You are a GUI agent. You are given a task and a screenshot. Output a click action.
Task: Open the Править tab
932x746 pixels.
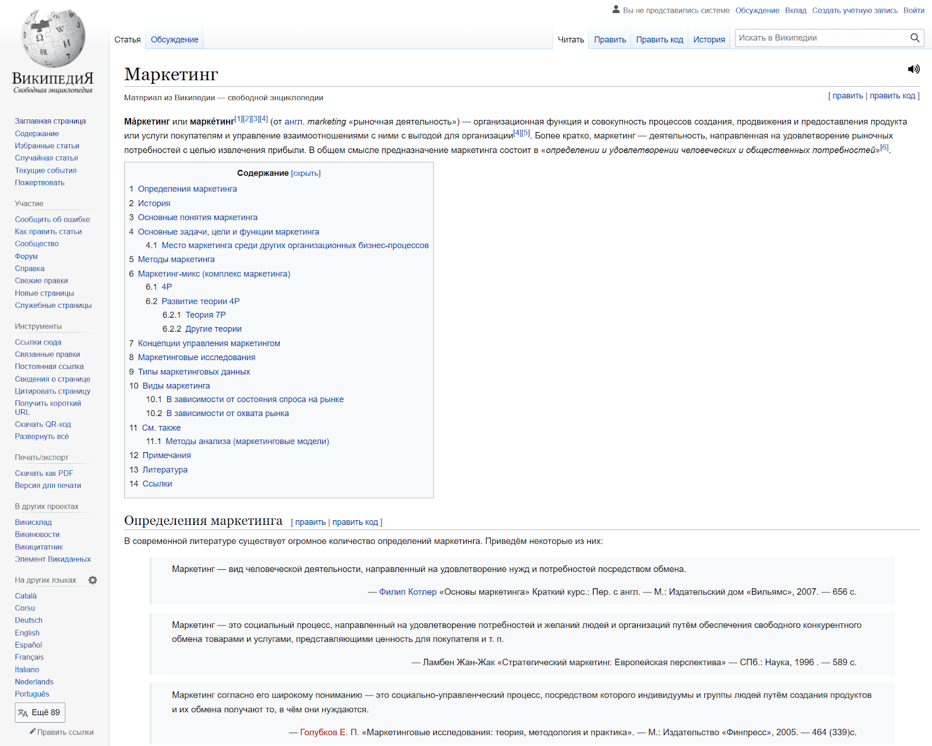point(610,40)
